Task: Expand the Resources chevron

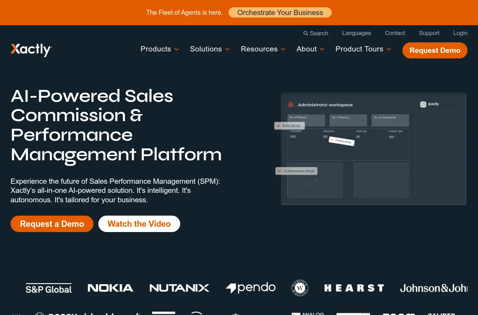Action: [283, 49]
